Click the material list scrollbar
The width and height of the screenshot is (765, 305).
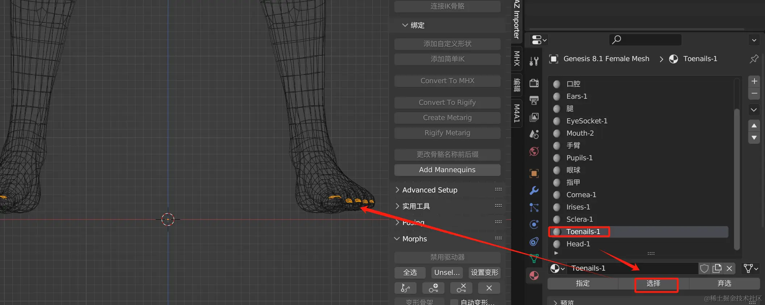[737, 179]
